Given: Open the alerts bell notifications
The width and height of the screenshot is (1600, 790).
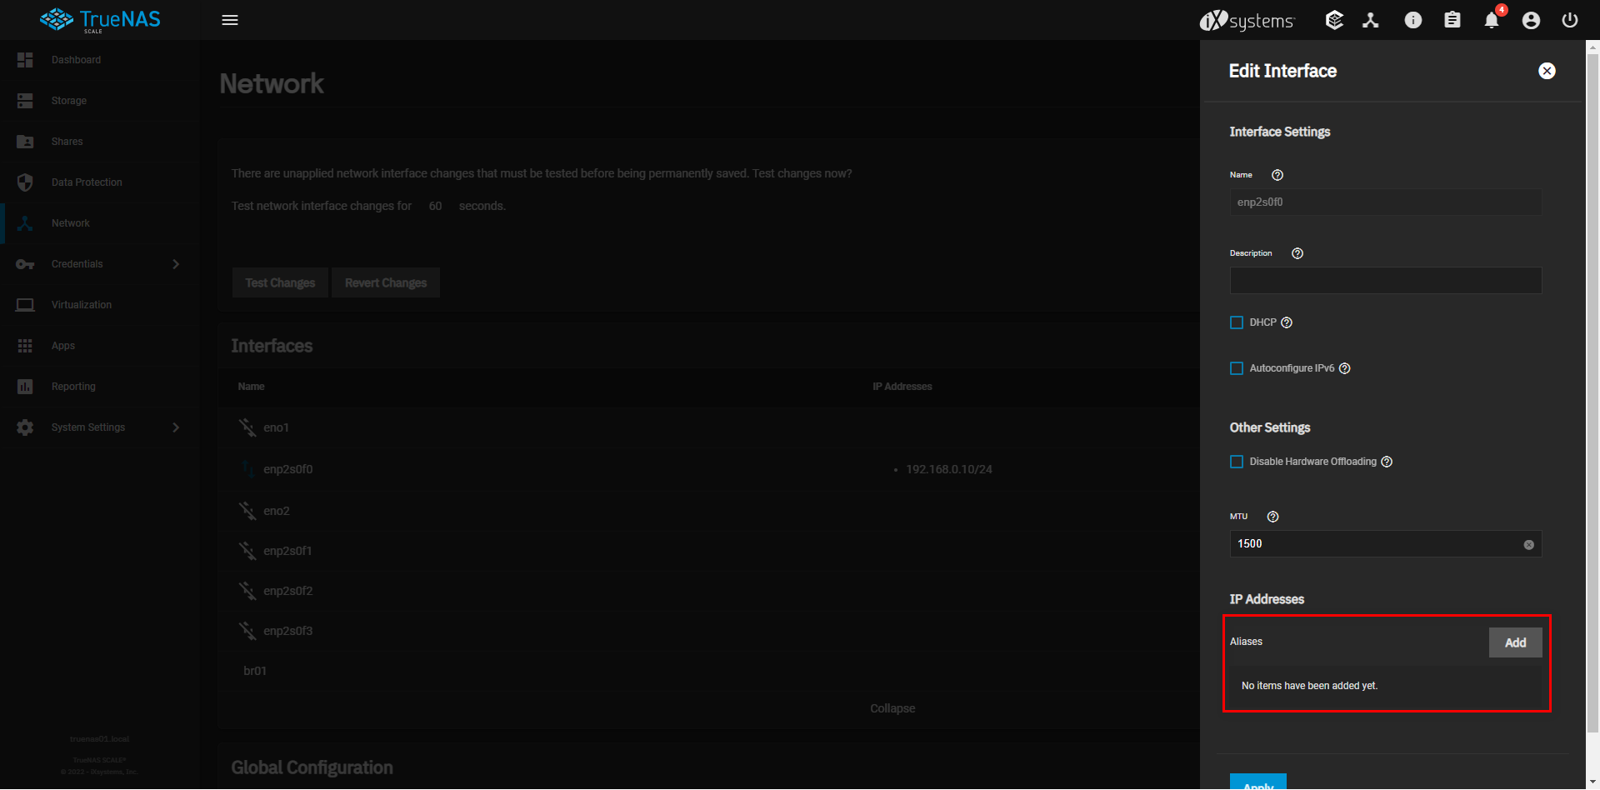Looking at the screenshot, I should point(1492,20).
